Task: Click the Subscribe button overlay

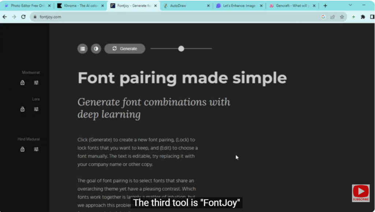Action: (361, 193)
